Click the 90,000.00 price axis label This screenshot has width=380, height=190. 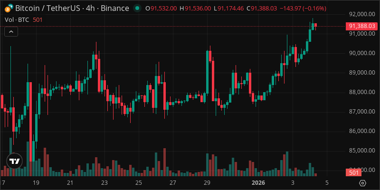tap(362, 53)
